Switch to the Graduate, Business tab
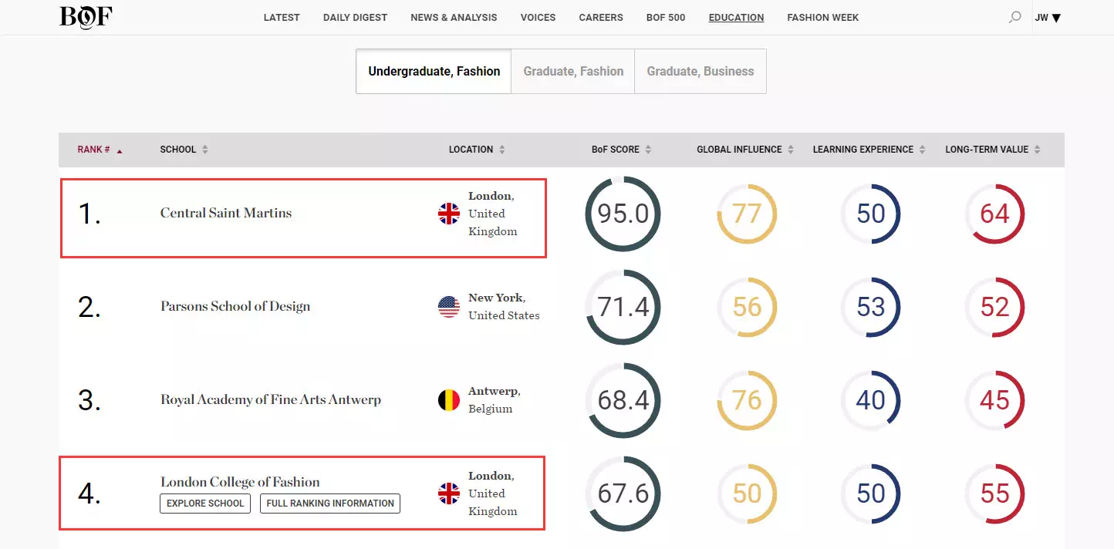 pos(700,72)
